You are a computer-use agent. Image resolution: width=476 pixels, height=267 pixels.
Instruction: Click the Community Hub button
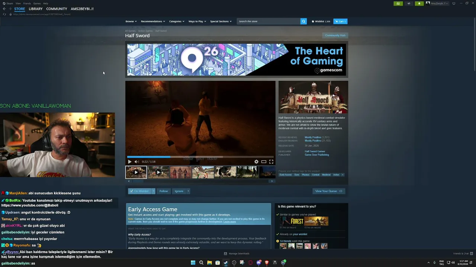335,35
